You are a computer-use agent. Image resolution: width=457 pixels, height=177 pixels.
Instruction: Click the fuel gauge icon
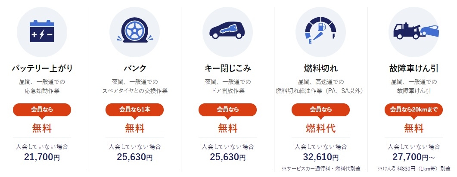click(320, 31)
